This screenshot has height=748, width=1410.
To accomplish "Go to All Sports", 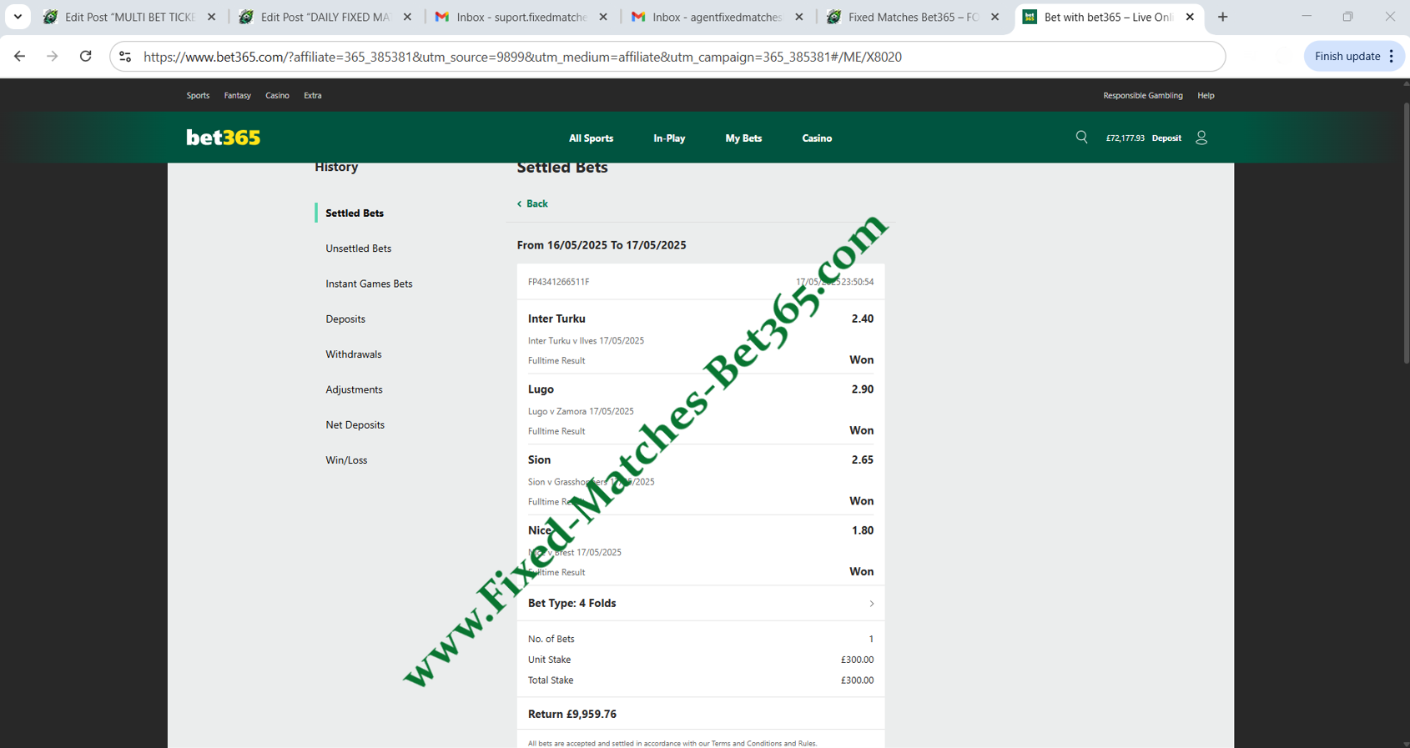I will coord(591,138).
